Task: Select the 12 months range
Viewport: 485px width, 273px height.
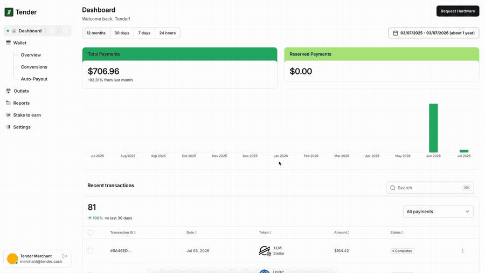Action: pyautogui.click(x=96, y=33)
